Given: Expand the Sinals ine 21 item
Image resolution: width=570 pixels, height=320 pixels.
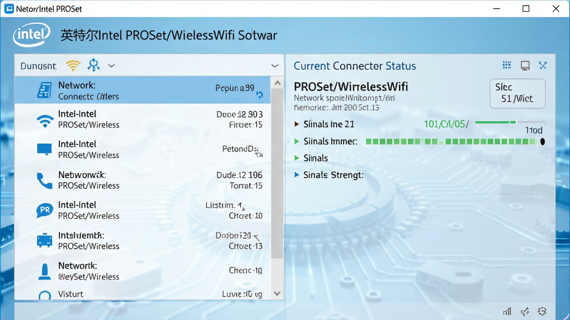Looking at the screenshot, I should 297,124.
